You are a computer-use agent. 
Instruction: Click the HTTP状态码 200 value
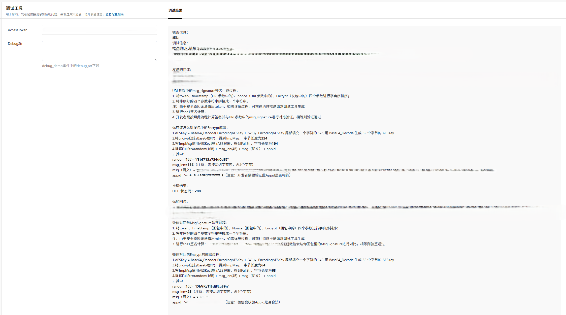coord(197,191)
